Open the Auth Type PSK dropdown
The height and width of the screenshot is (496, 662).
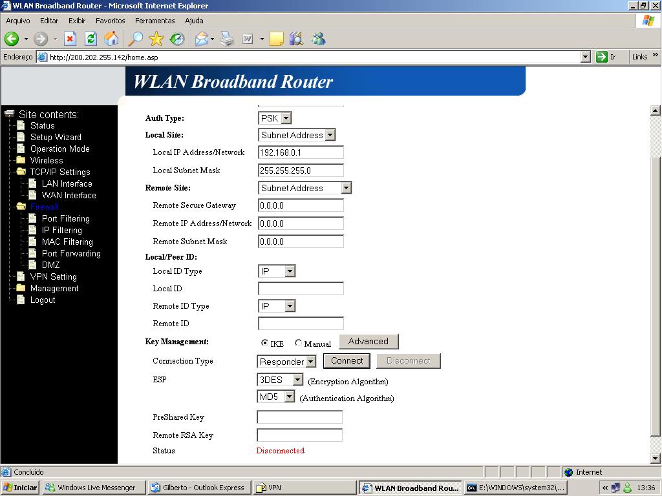(x=275, y=118)
